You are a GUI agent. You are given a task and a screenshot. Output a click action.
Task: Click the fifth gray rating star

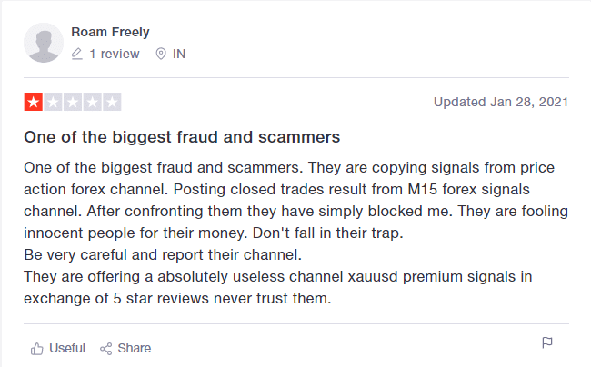tap(113, 102)
